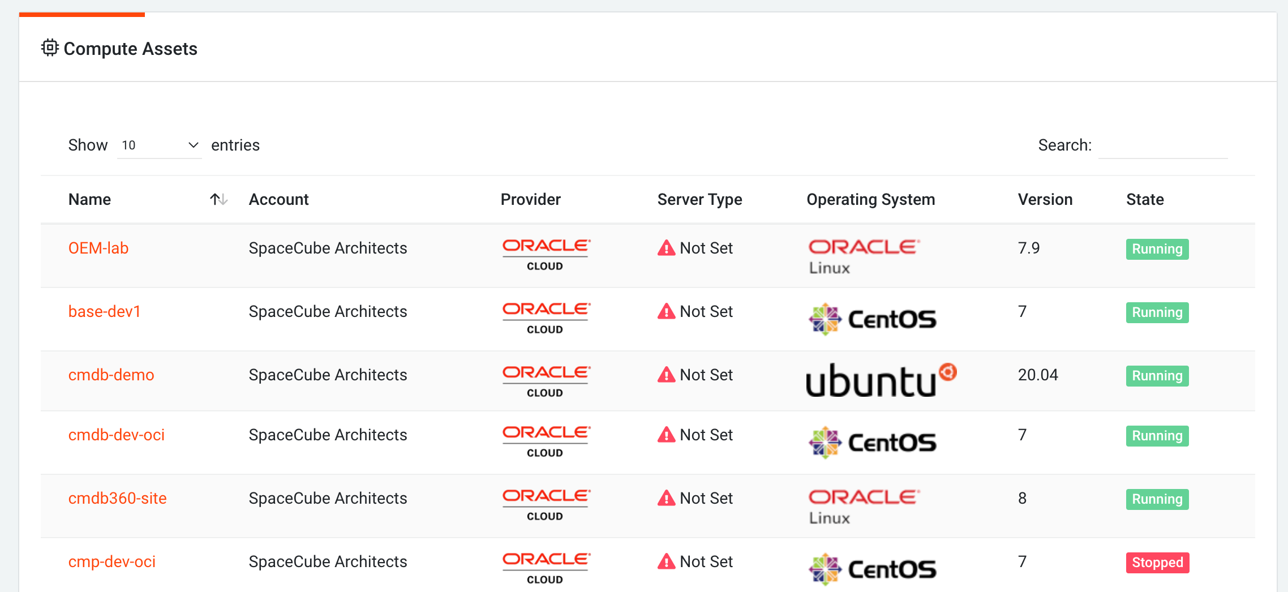This screenshot has height=592, width=1288.
Task: Click Oracle Cloud logo in cmdb-dev-oci row
Action: [x=546, y=442]
